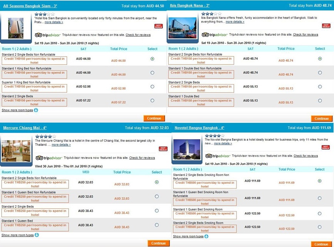
Task: Click the Hot Deals badge for All Seasons Bangkok Siam
Action: click(158, 26)
